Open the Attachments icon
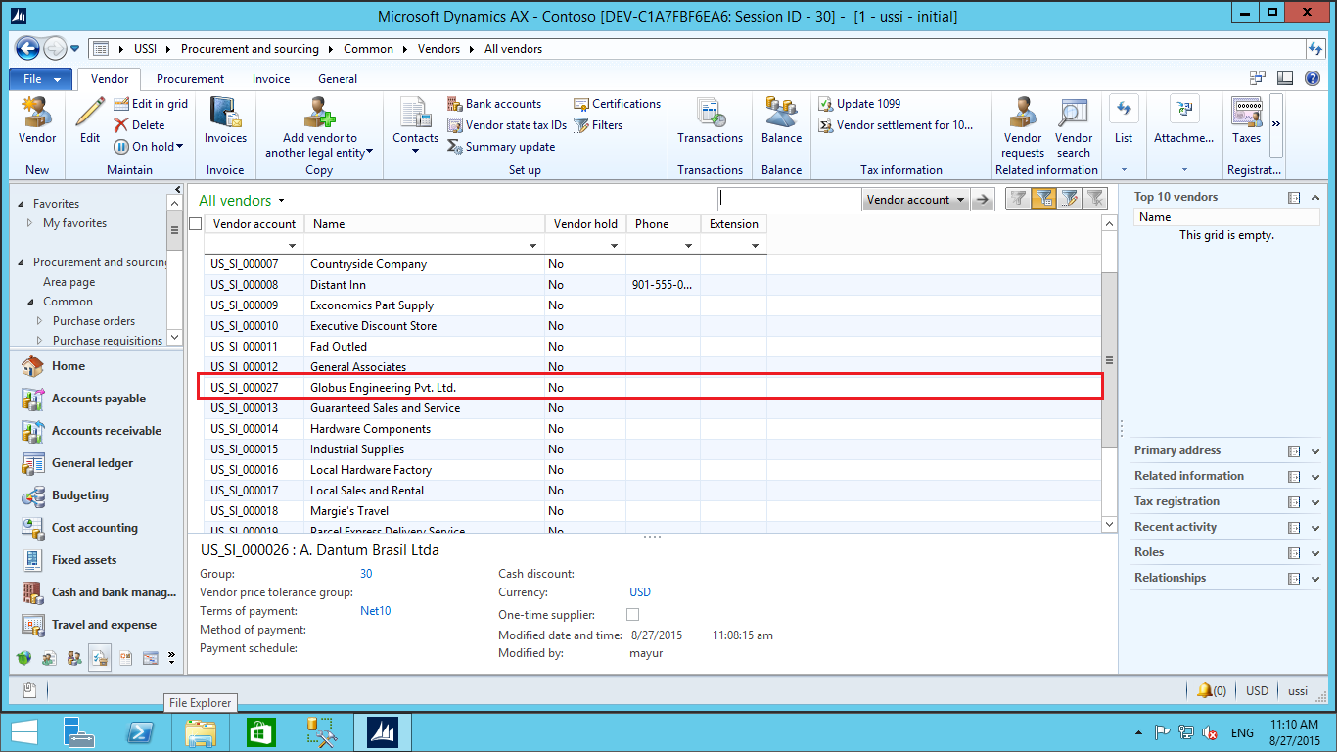 (1184, 110)
